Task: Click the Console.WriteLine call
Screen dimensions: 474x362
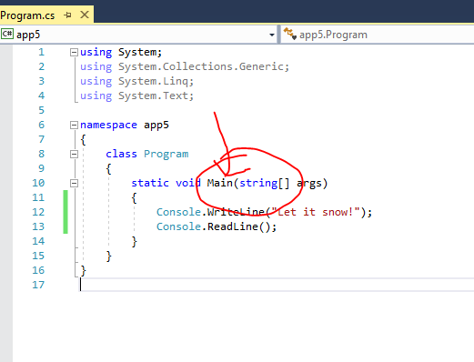Action: click(210, 212)
